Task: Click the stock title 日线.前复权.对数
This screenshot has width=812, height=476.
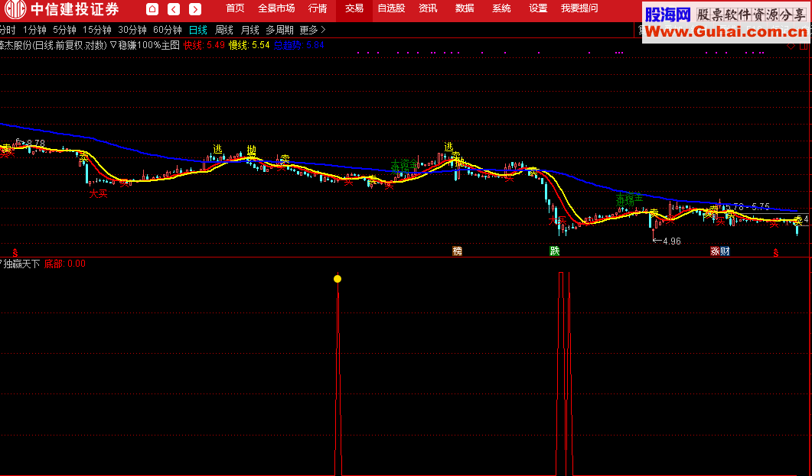Action: [70, 45]
